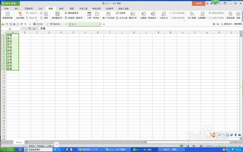Click 删除重复项 remove duplicates
243x152 pixels.
(72, 13)
